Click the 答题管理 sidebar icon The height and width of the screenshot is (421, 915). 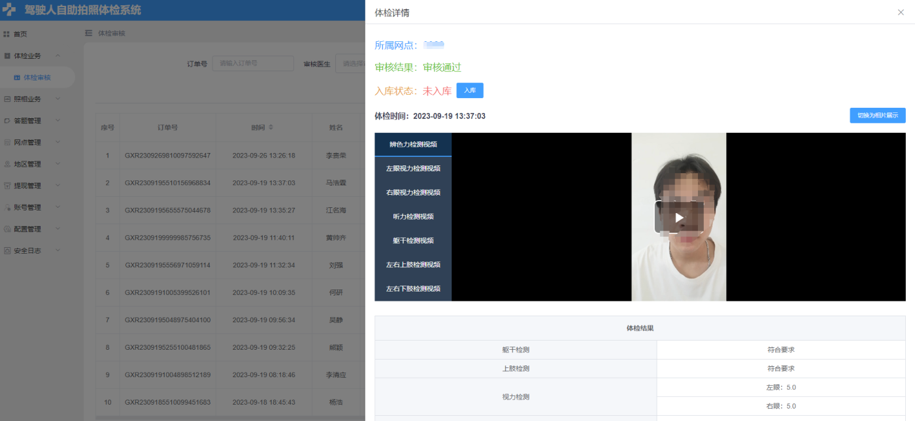[x=7, y=121]
